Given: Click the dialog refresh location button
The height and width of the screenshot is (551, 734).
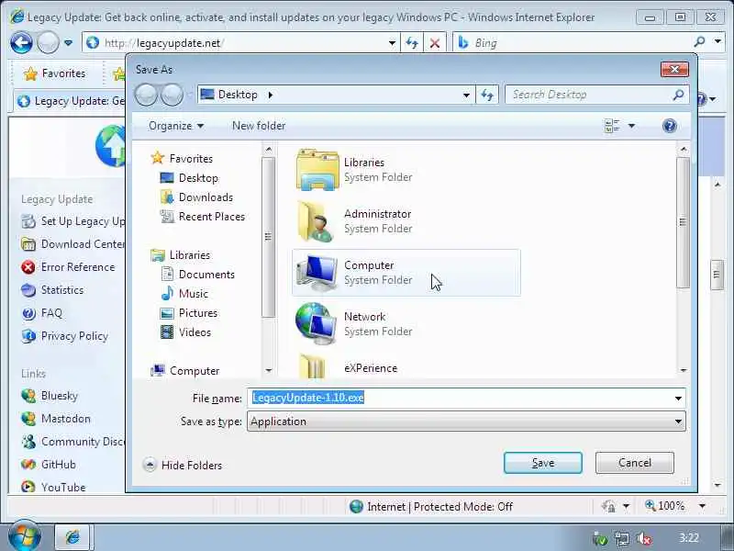Looking at the screenshot, I should click(x=487, y=95).
